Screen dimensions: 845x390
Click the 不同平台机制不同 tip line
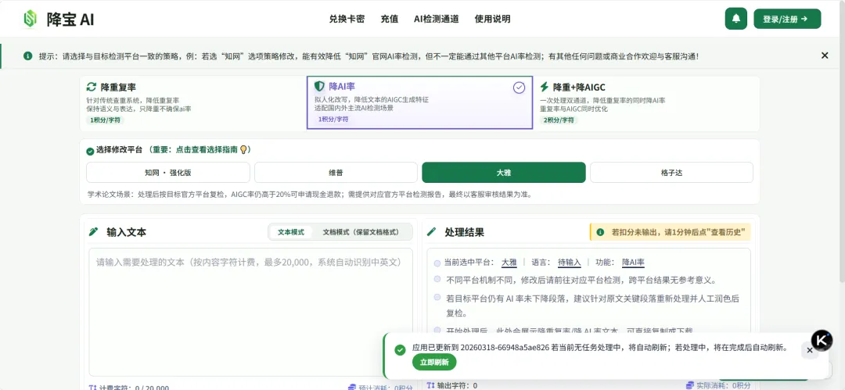581,280
